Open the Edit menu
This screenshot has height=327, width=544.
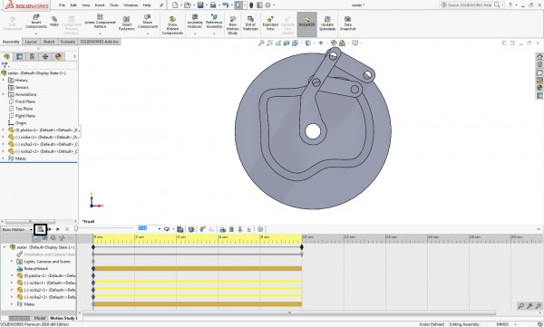(x=73, y=5)
